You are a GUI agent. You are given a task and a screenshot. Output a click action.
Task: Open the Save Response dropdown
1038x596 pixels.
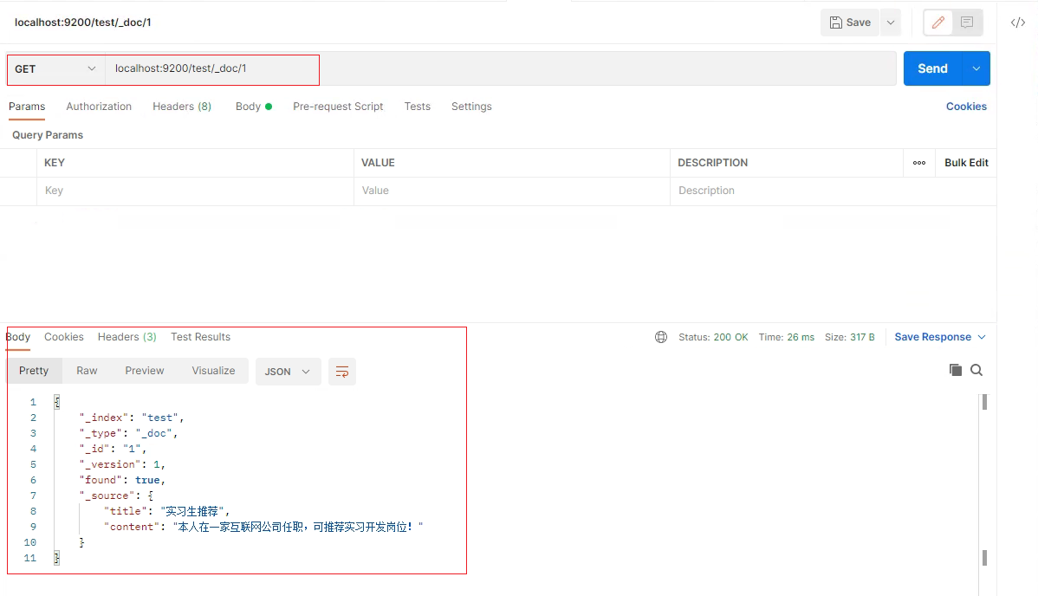(940, 337)
